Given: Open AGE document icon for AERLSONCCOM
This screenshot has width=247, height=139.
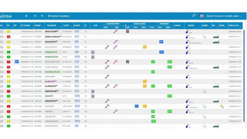Looking at the screenshot, I should pos(128,62).
